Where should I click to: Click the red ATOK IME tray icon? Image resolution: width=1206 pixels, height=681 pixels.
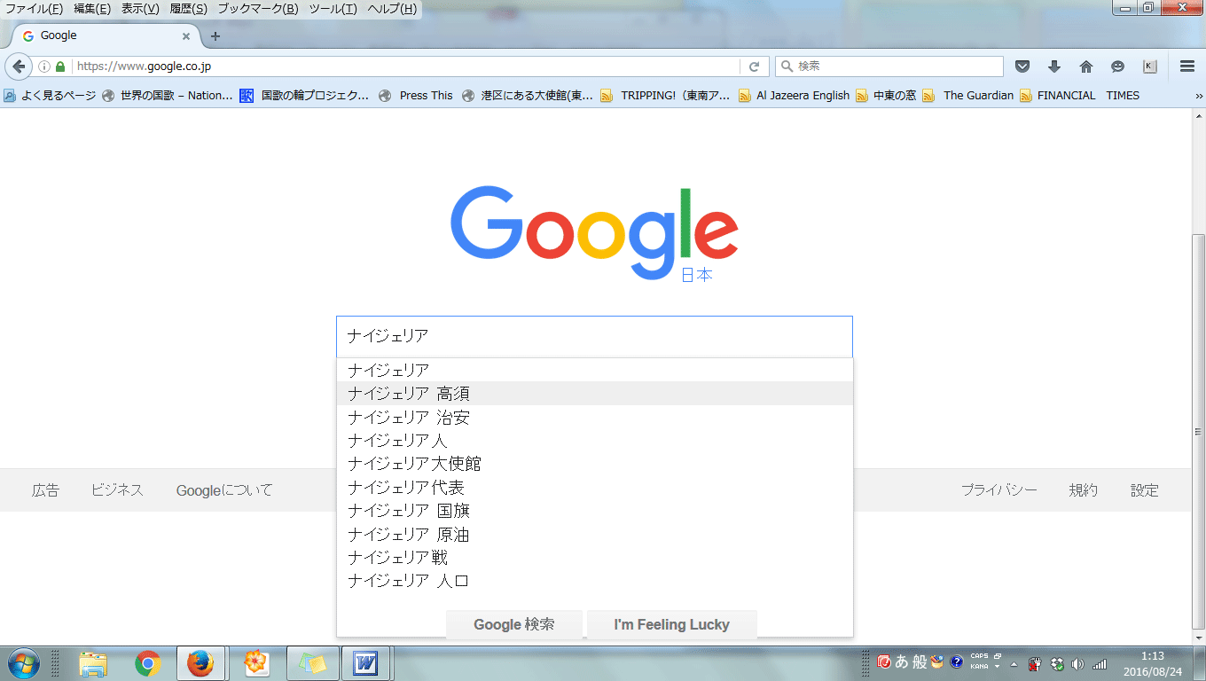pyautogui.click(x=884, y=661)
